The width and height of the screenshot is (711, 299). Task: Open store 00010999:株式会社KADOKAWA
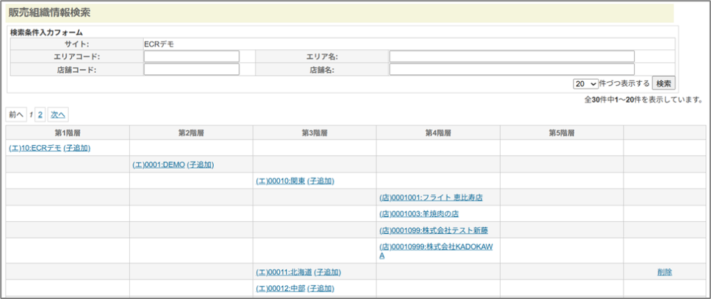(x=436, y=246)
